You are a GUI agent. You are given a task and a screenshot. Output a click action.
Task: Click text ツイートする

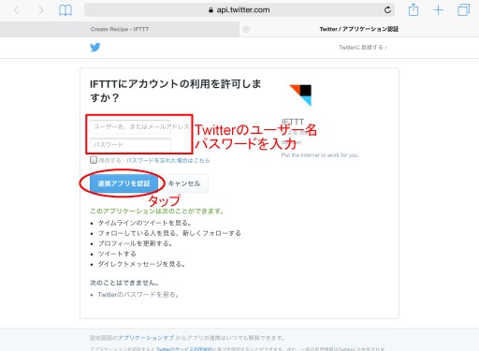tap(117, 254)
